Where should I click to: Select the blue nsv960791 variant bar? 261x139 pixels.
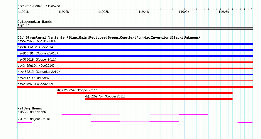click(135, 56)
